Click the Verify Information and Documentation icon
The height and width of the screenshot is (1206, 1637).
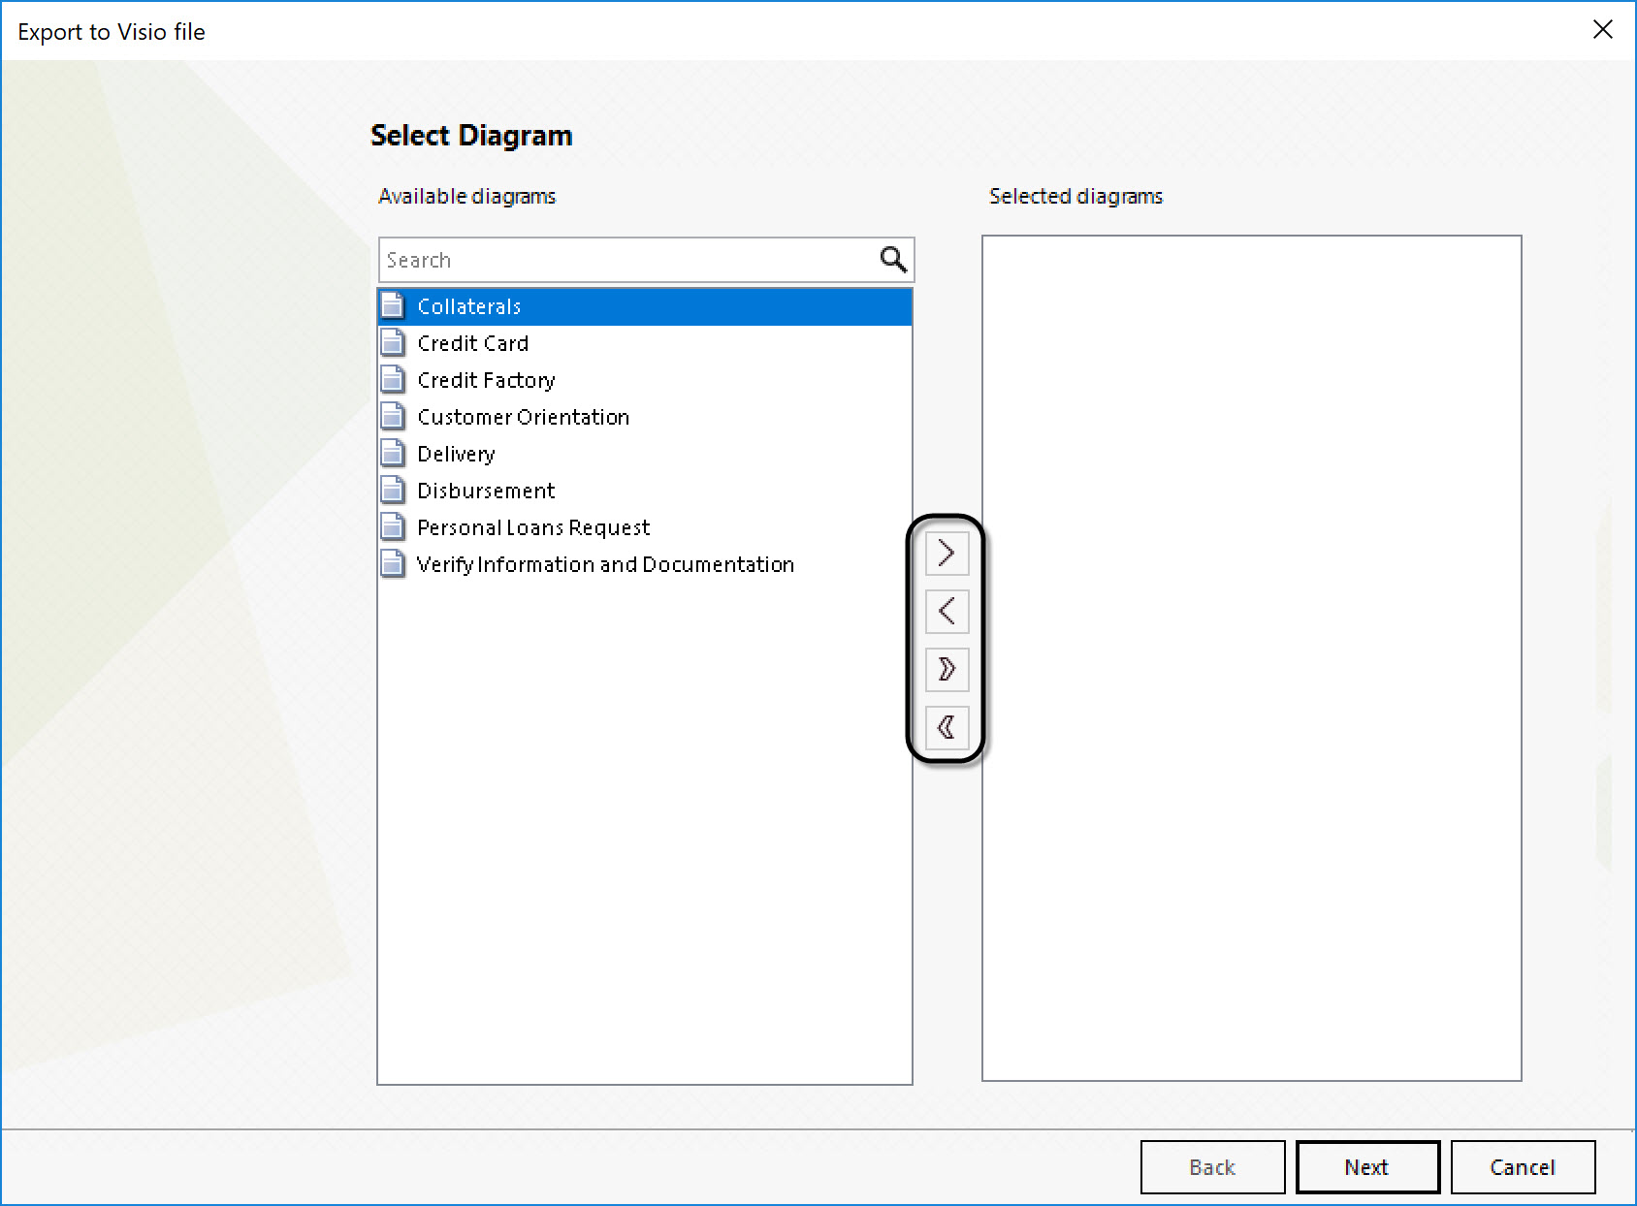(393, 563)
